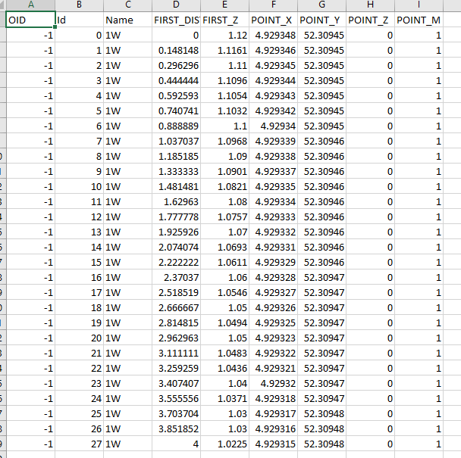The image size is (461, 458).
Task: Select column D header
Action: pyautogui.click(x=176, y=5)
